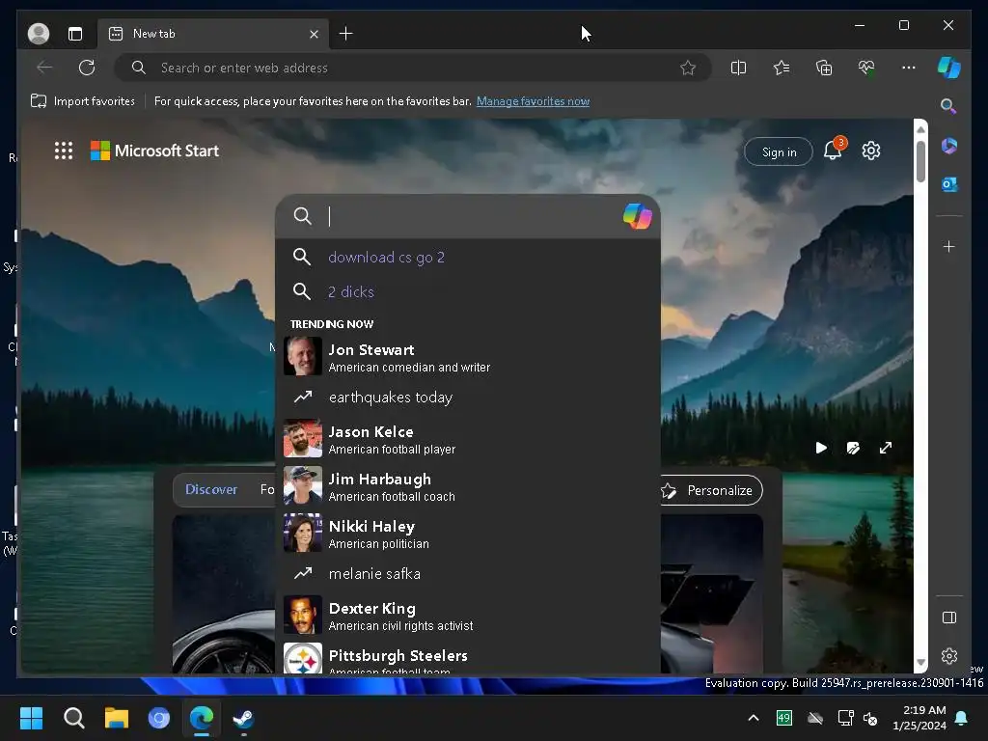Click Import favorites
This screenshot has height=741, width=988.
point(83,100)
